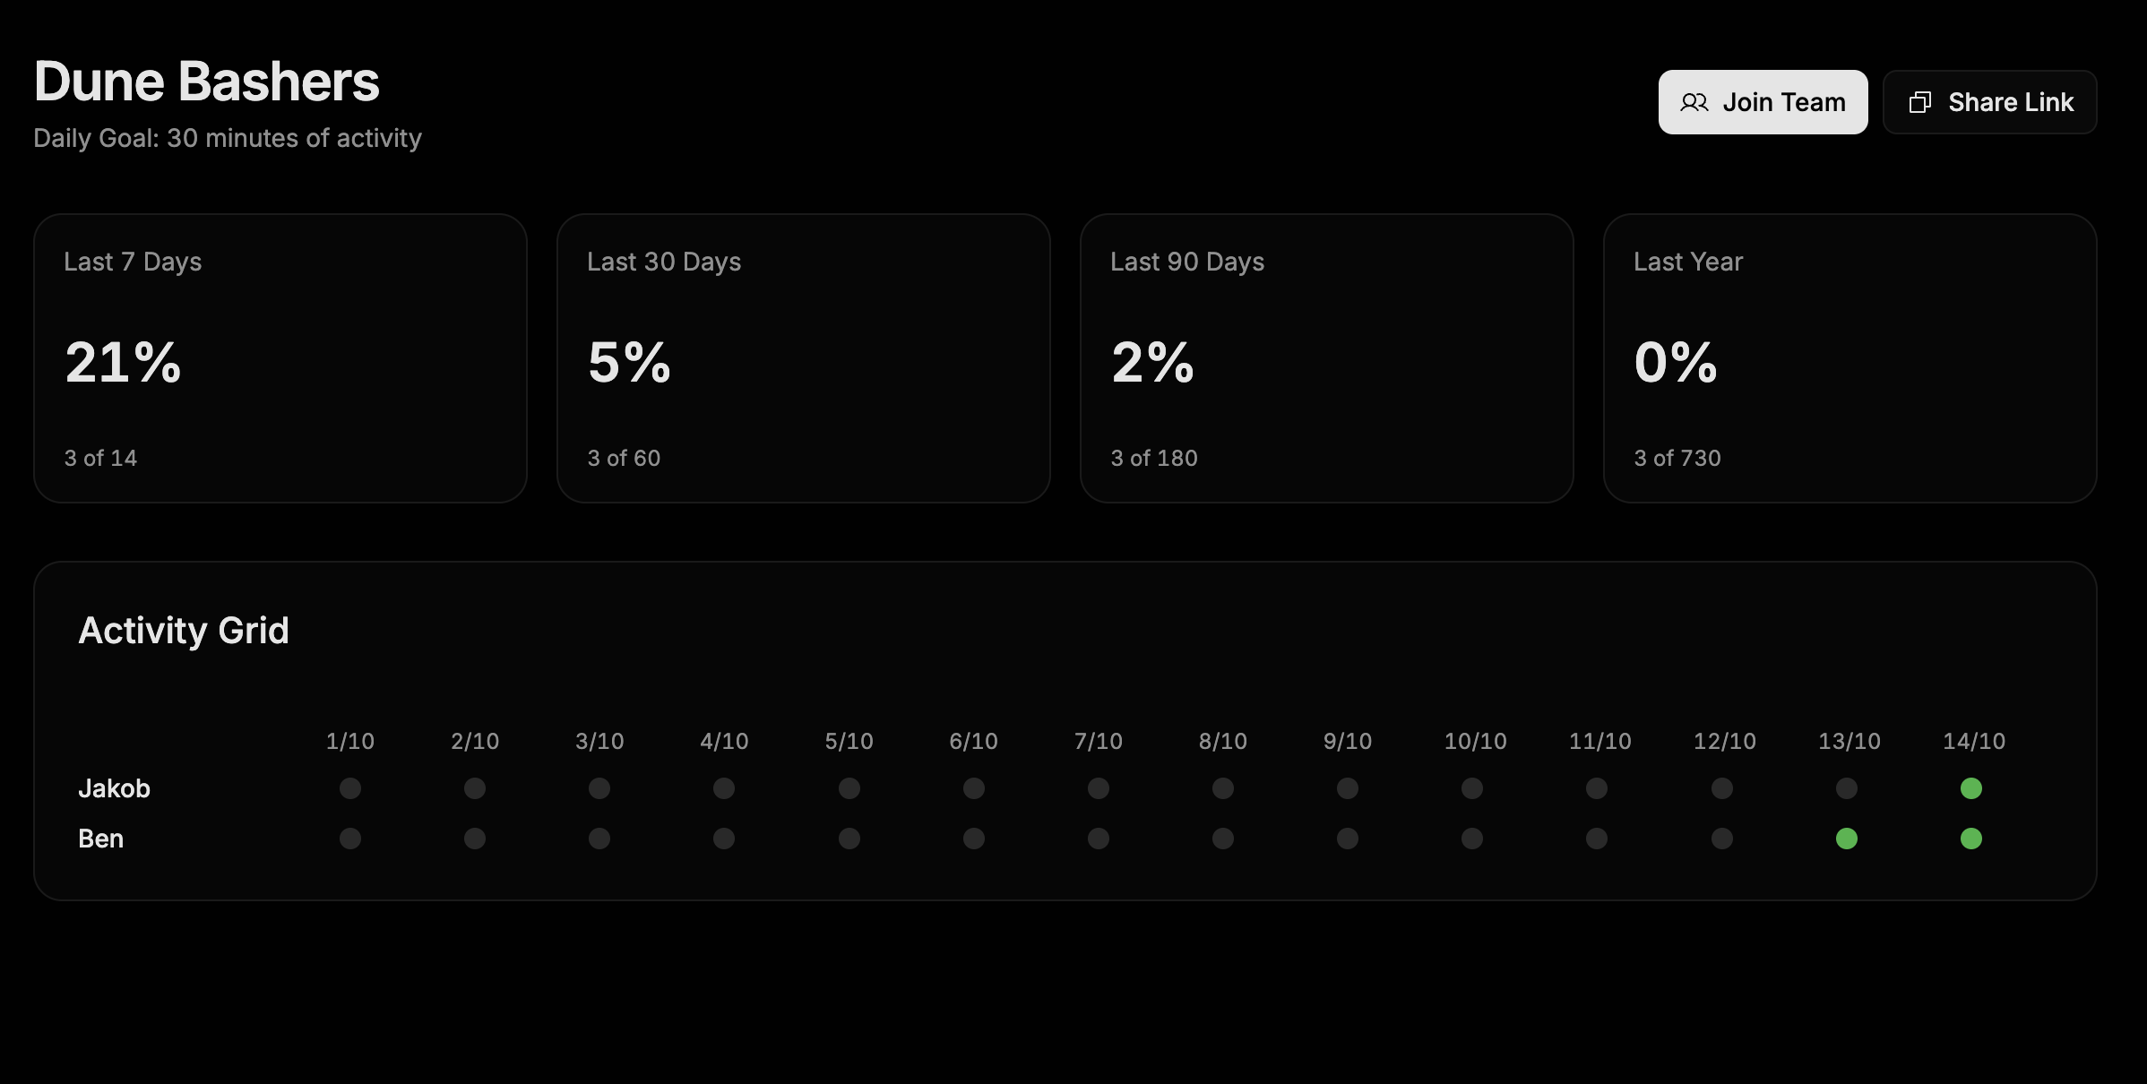The width and height of the screenshot is (2147, 1084).
Task: Mark Ben's 4/10 activity dot
Action: (724, 839)
